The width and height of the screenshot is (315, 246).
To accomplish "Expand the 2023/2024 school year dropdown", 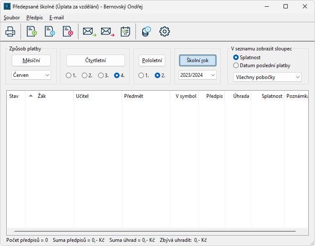I will coord(198,75).
